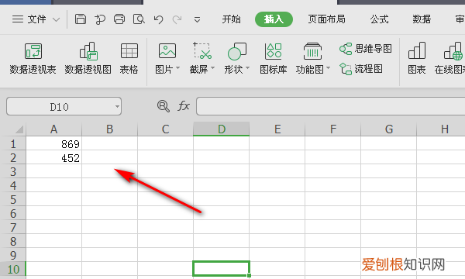
Task: Insert a 数据透视表 pivot table
Action: tap(33, 59)
